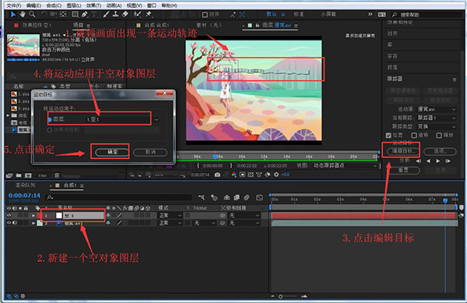Image resolution: width=467 pixels, height=303 pixels.
Task: Open the show channel RGB icon
Action: tap(233, 174)
